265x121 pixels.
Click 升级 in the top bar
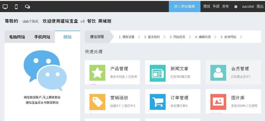click(x=216, y=6)
